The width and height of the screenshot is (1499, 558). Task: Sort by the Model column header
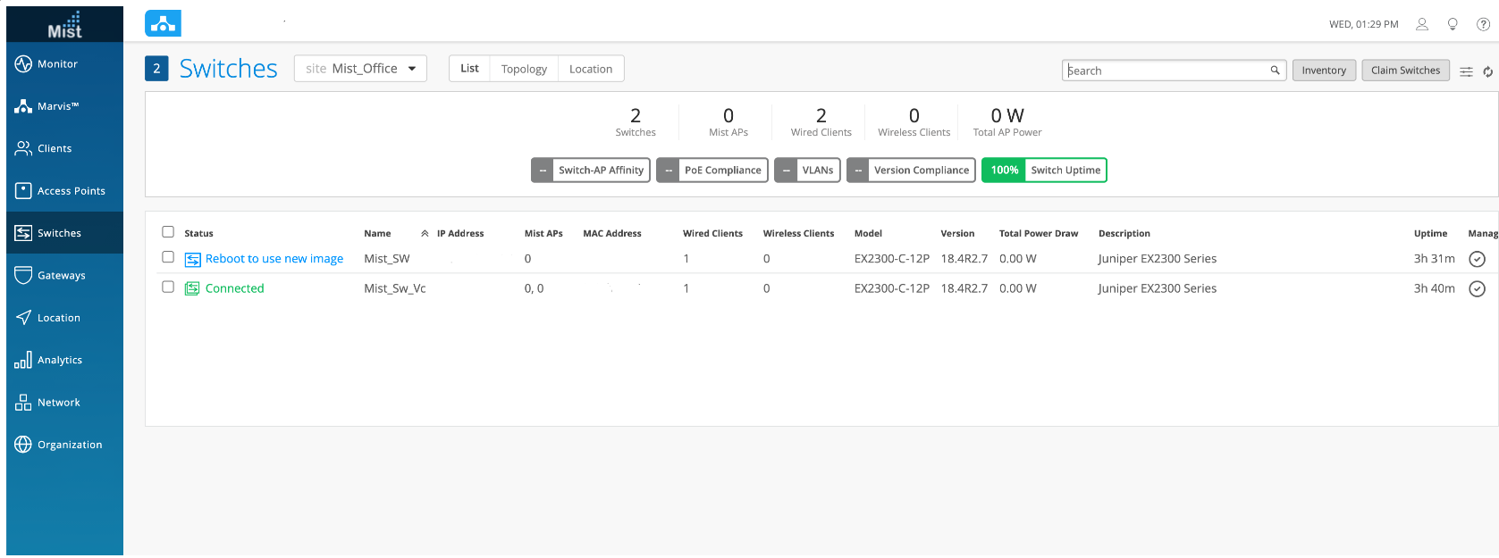[868, 234]
